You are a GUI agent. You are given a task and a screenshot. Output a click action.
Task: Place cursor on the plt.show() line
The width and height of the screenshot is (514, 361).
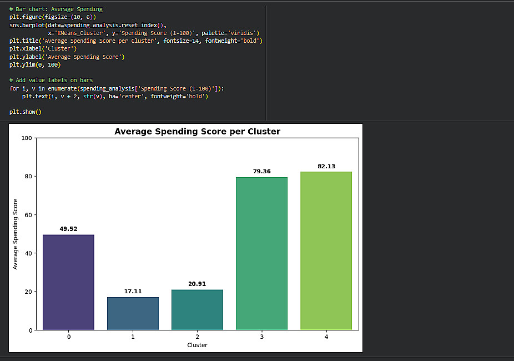(26, 112)
